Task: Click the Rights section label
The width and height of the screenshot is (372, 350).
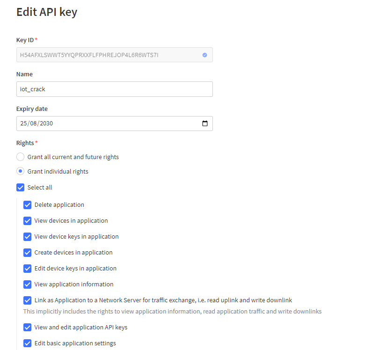Action: (25, 143)
